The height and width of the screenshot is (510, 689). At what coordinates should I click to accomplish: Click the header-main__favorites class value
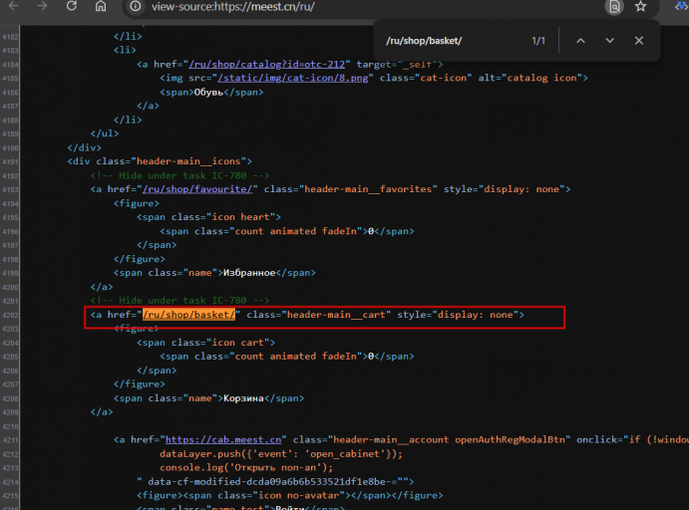click(368, 189)
